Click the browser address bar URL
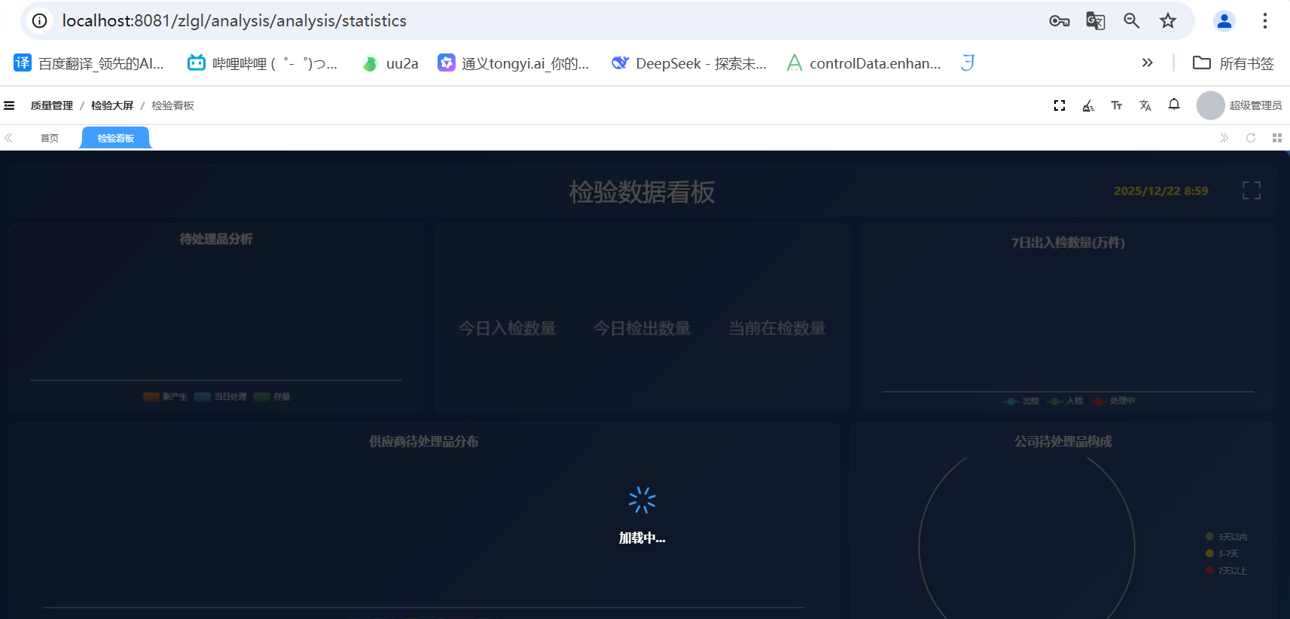The width and height of the screenshot is (1290, 619). 233,21
